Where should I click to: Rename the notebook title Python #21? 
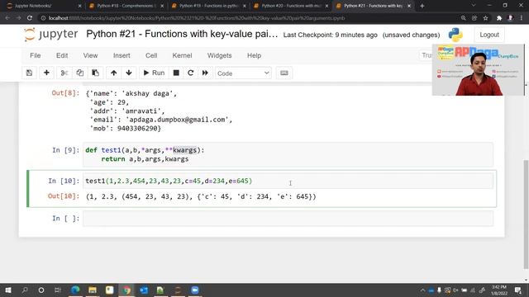pyautogui.click(x=182, y=34)
